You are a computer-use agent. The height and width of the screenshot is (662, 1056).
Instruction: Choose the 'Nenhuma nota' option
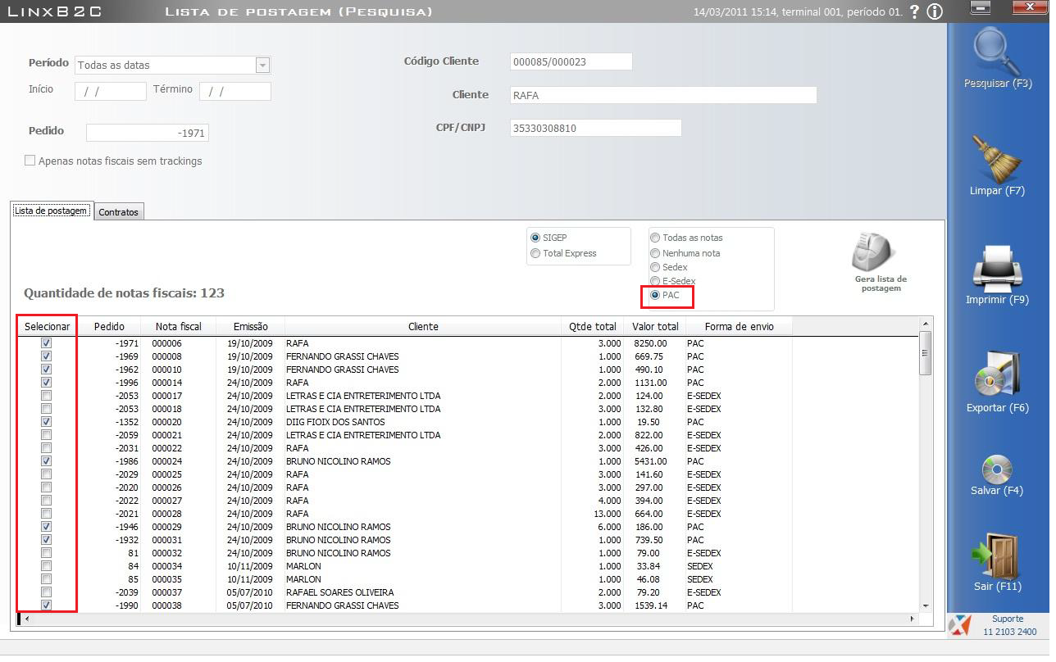(x=655, y=253)
